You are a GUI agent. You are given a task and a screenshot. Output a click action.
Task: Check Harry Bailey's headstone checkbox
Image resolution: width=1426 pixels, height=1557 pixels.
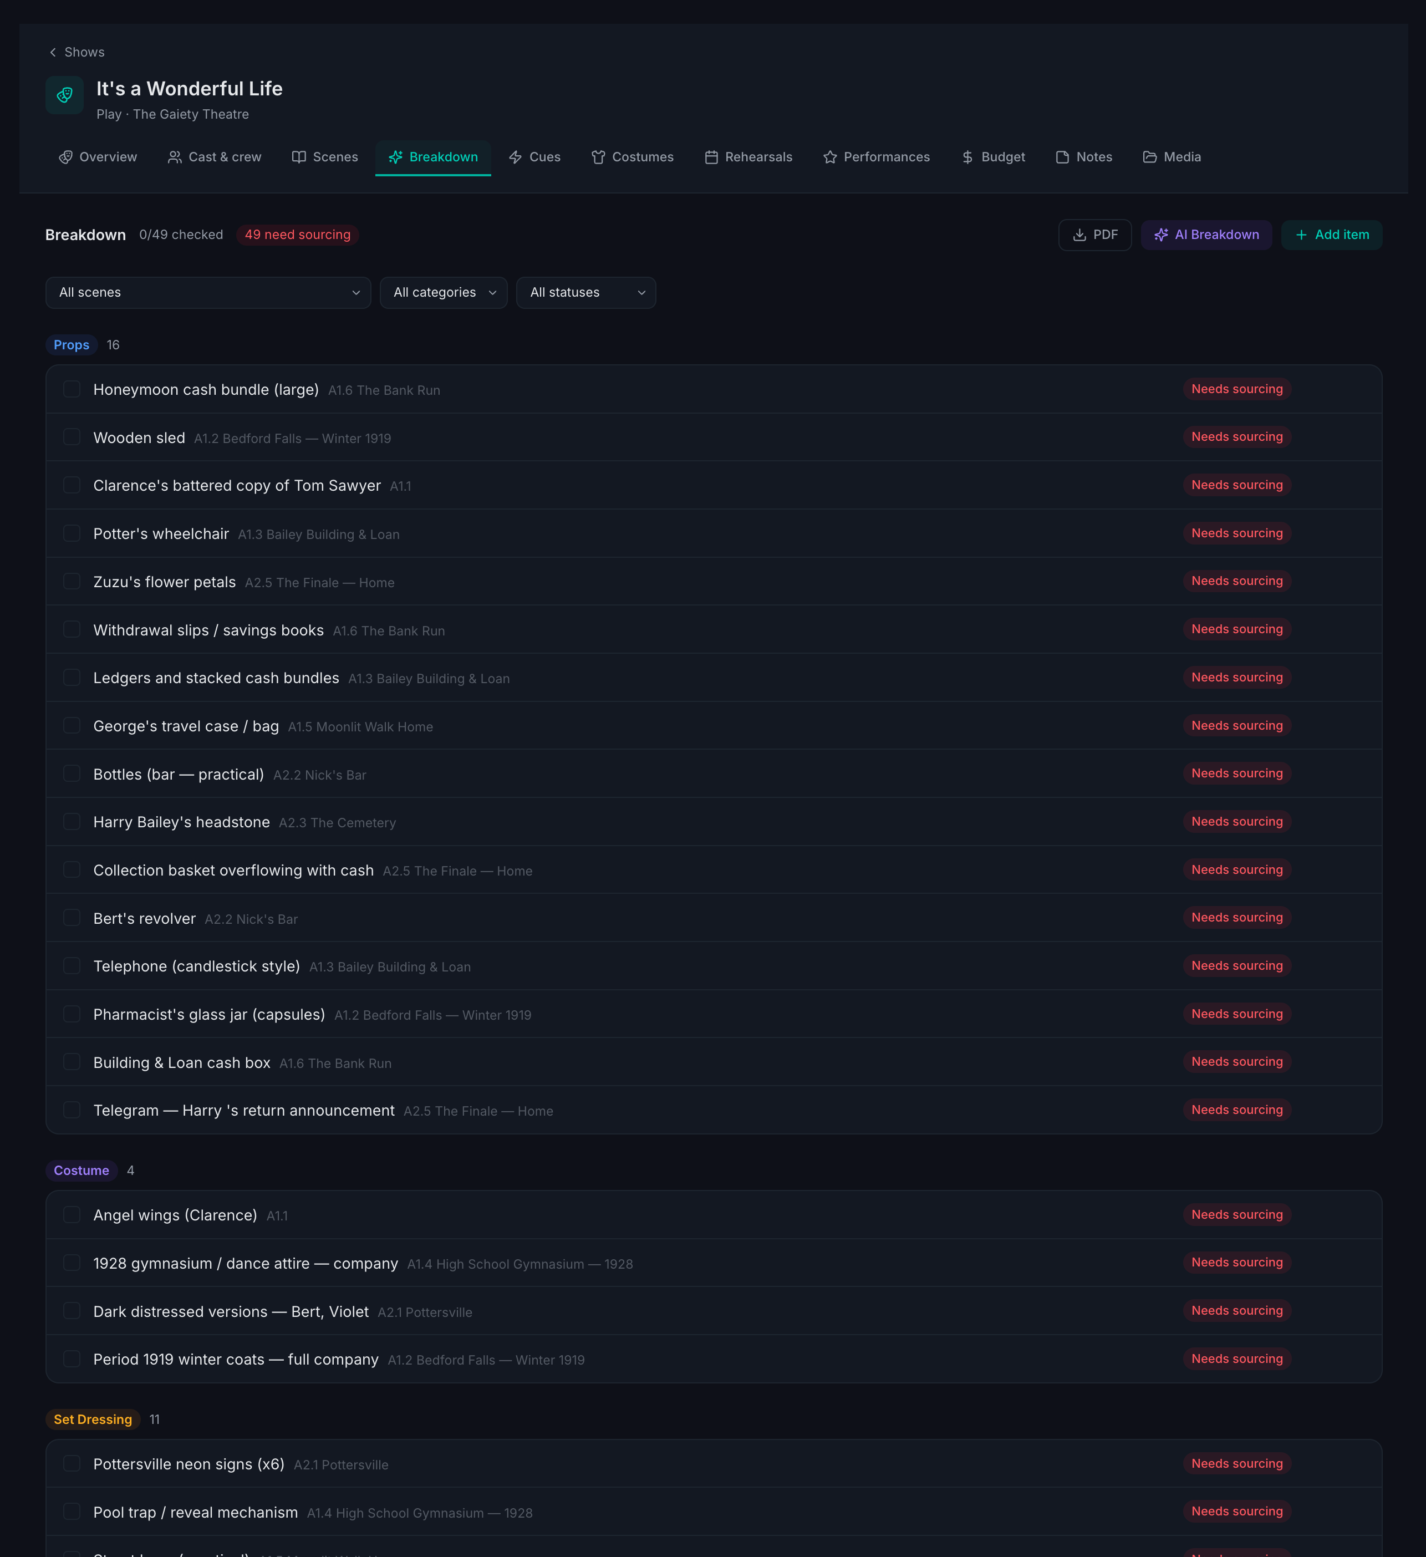[72, 822]
